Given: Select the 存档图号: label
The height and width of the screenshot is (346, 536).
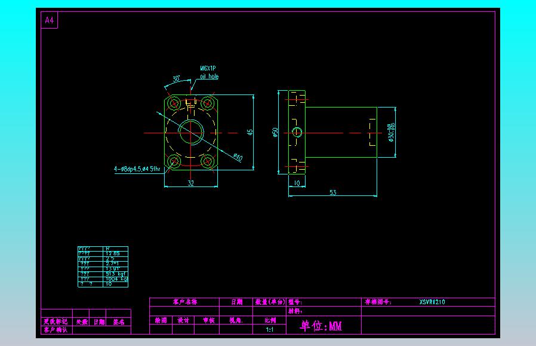Looking at the screenshot, I should (378, 302).
